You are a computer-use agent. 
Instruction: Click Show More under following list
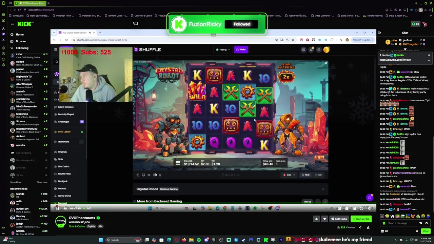[16, 182]
